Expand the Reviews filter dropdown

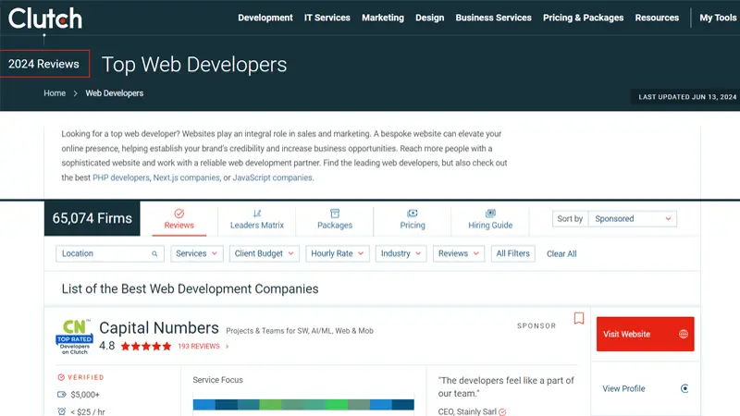458,253
